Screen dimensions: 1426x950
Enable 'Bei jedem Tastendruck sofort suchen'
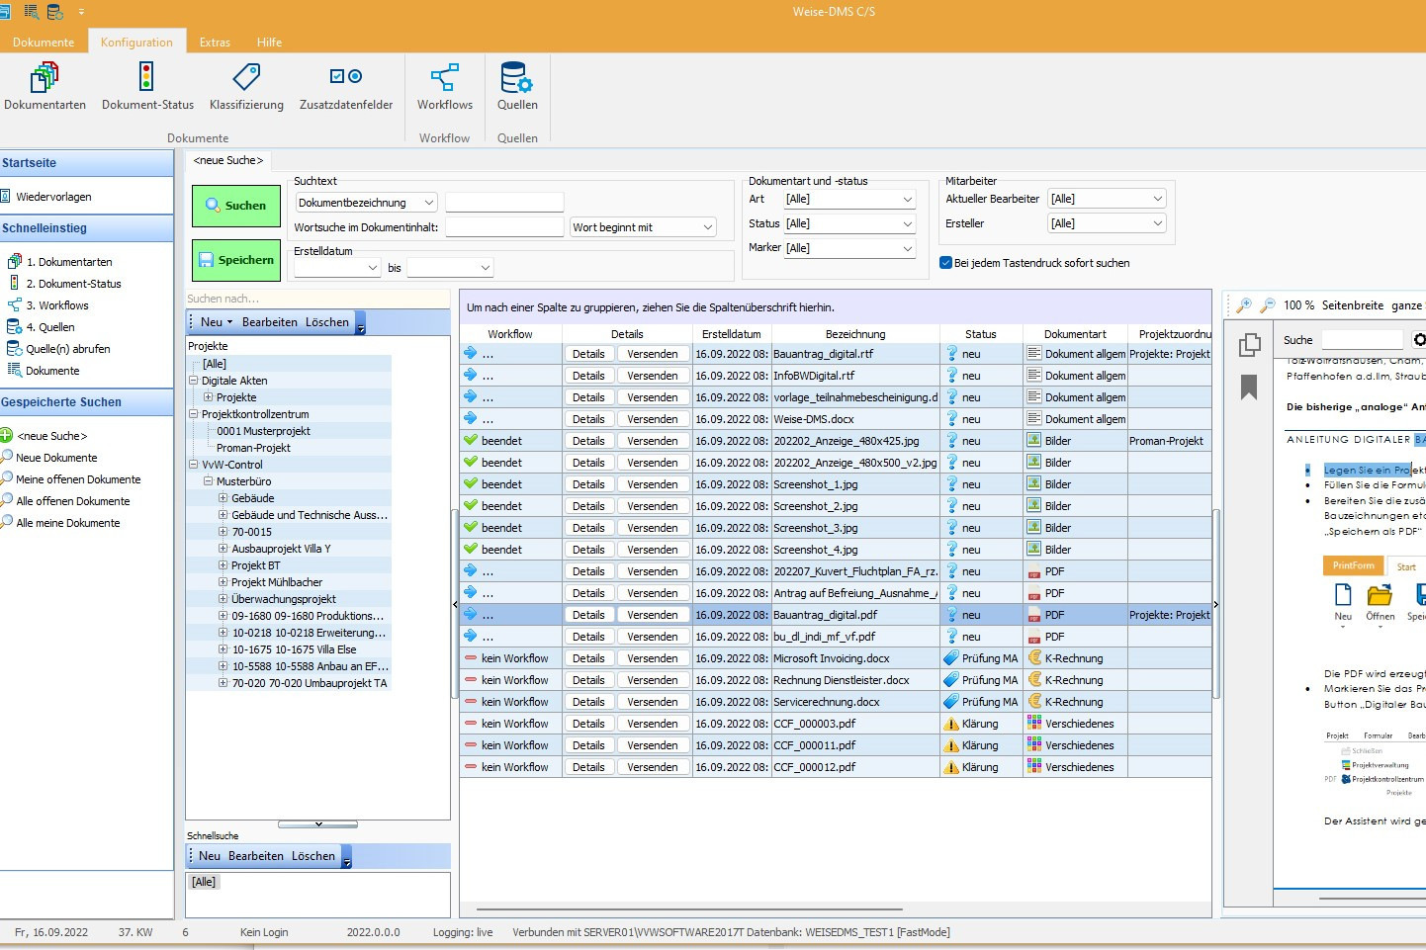click(x=944, y=263)
